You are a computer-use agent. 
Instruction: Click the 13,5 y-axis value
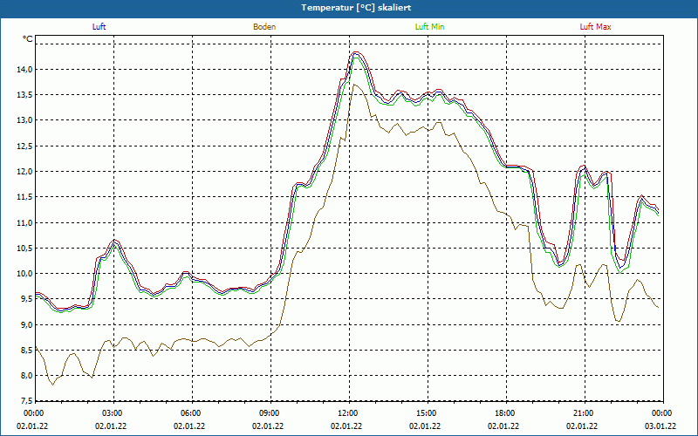pos(24,95)
